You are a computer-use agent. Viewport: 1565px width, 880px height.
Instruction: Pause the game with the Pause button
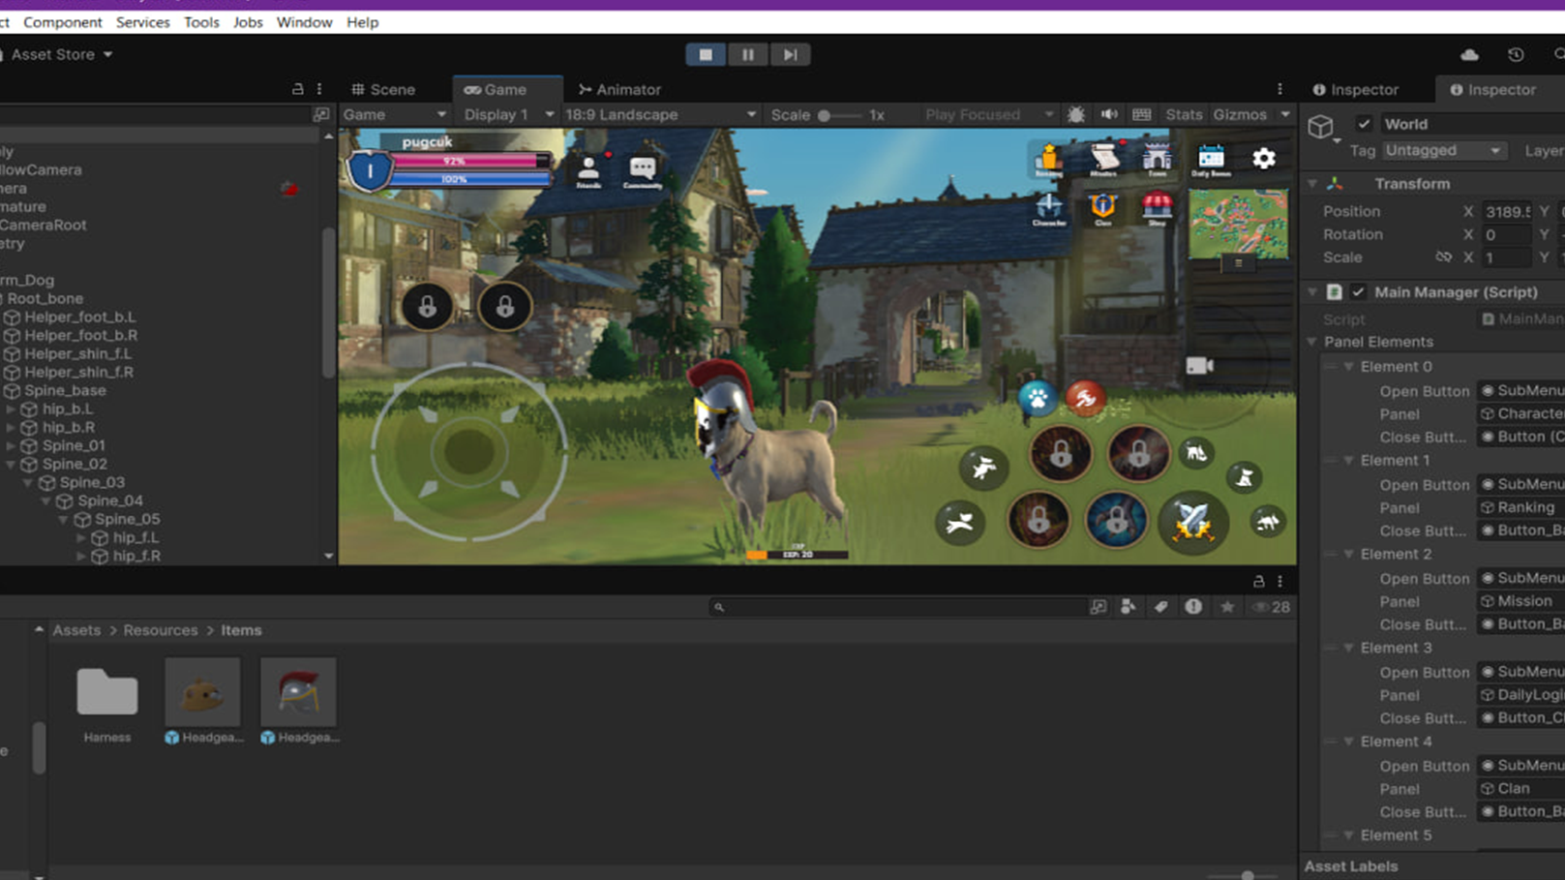tap(748, 55)
